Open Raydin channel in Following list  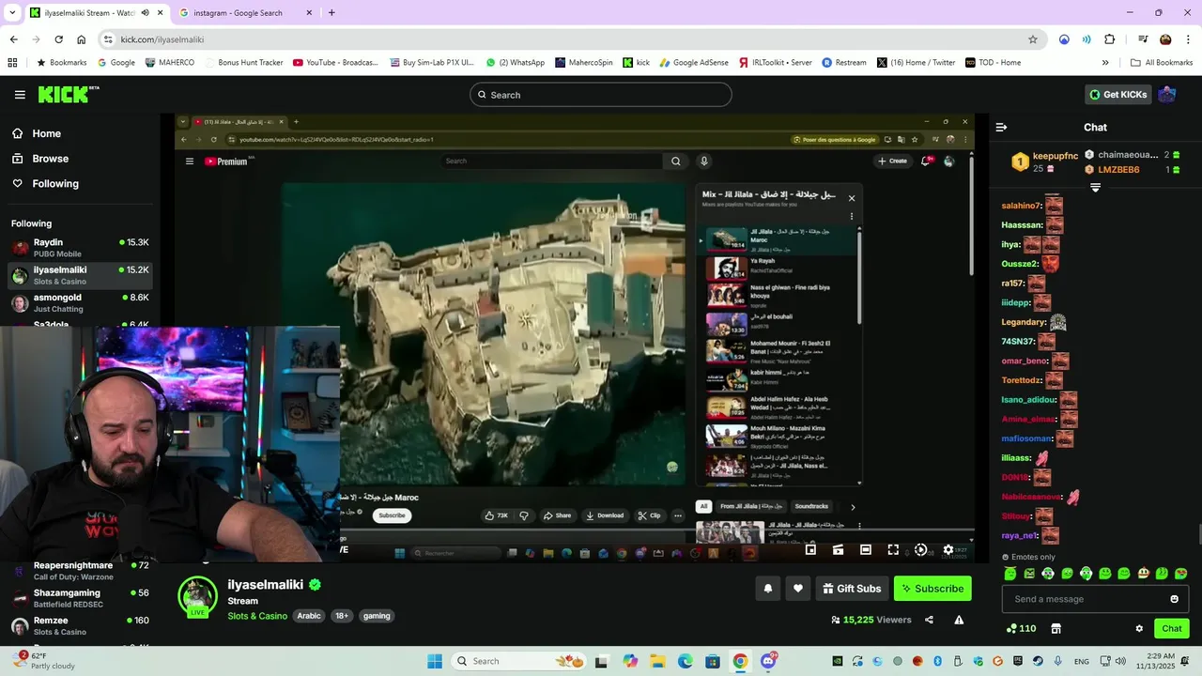[x=80, y=248]
